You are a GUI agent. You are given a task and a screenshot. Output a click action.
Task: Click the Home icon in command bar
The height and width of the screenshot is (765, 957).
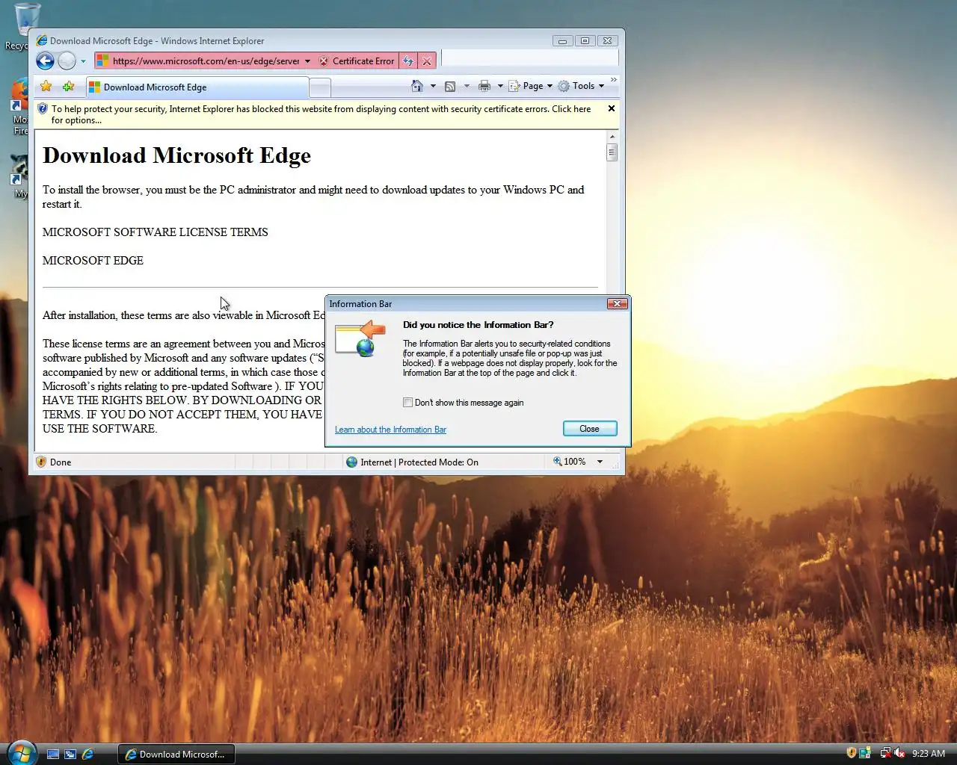click(417, 86)
